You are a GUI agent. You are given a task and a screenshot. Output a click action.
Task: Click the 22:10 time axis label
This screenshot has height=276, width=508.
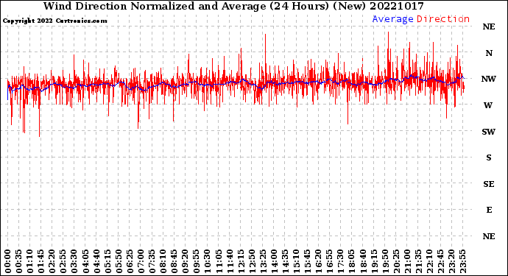pyautogui.click(x=429, y=261)
